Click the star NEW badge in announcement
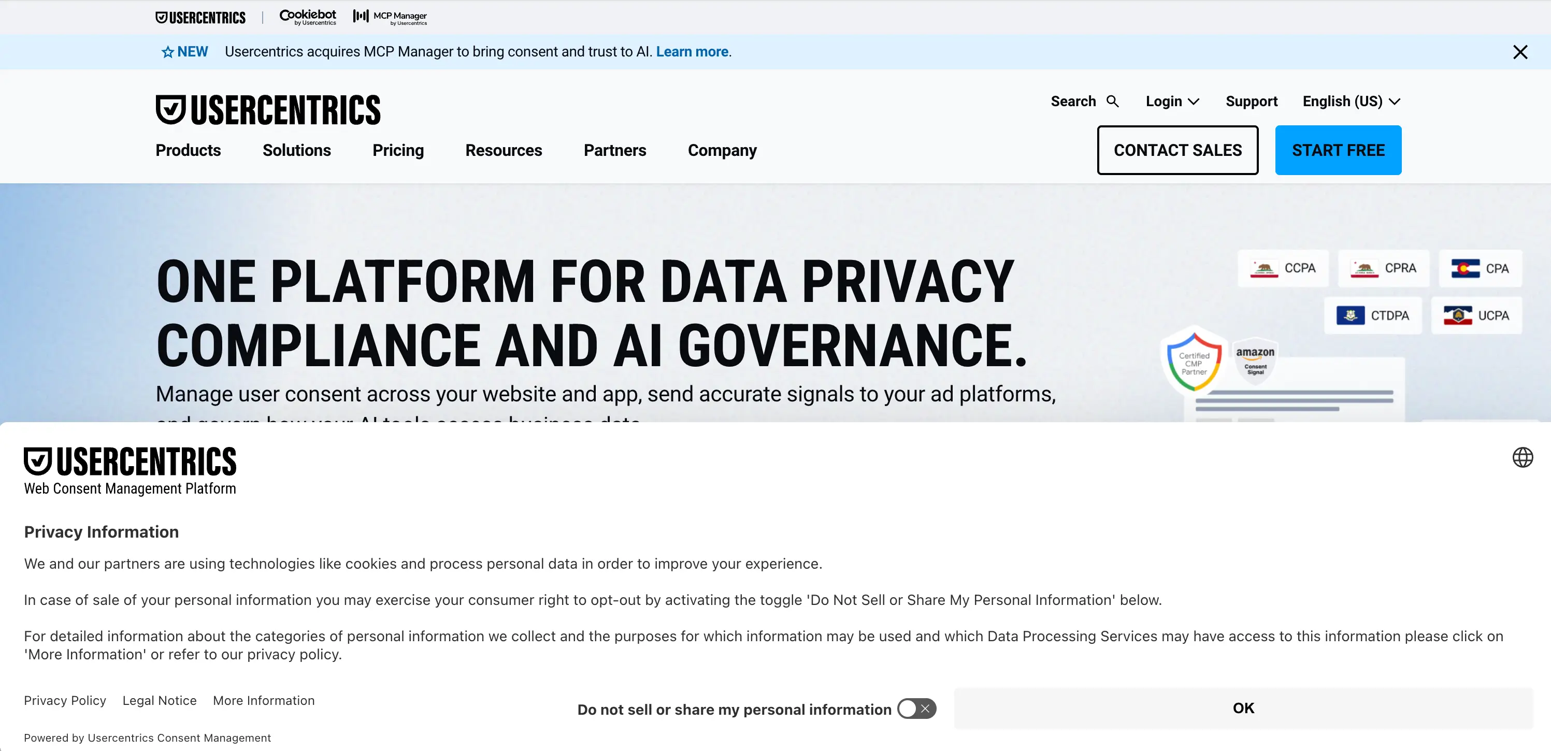Screen dimensions: 1551x751 pos(184,52)
